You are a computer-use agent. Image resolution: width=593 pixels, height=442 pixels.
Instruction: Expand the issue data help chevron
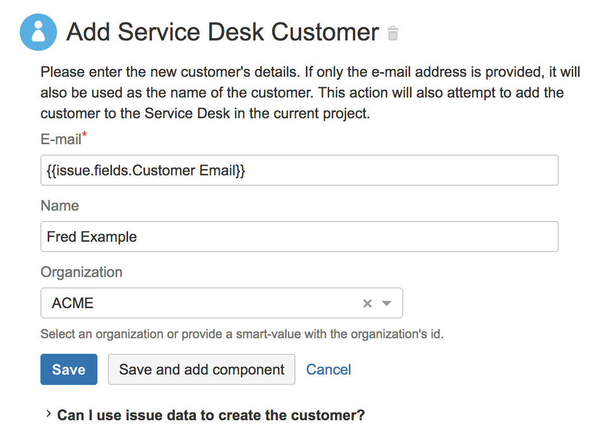pos(48,414)
